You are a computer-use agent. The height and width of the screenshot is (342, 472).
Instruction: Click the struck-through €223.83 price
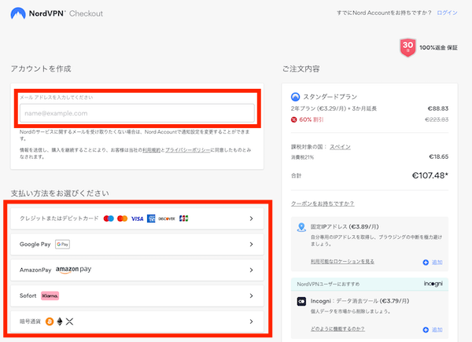(x=437, y=120)
